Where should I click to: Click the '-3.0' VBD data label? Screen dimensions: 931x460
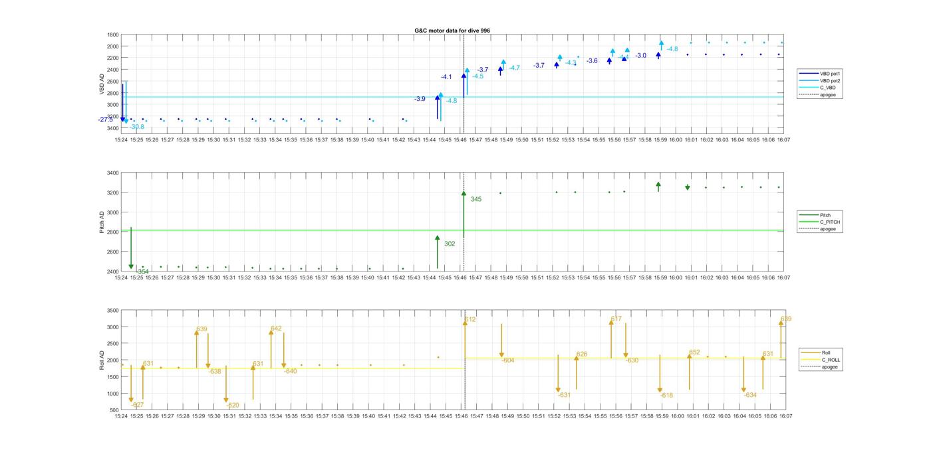pyautogui.click(x=640, y=56)
